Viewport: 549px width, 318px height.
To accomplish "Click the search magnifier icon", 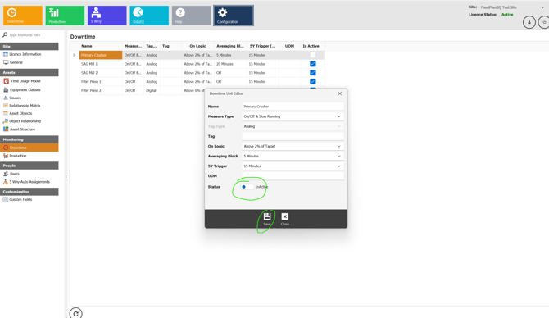I will point(5,34).
